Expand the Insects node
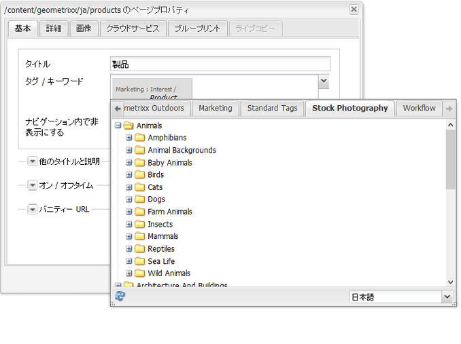The width and height of the screenshot is (461, 344). coord(129,225)
